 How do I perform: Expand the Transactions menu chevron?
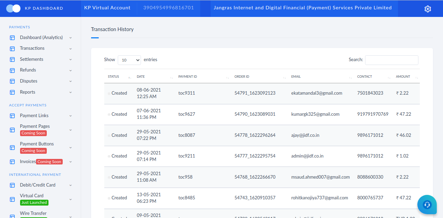71,49
